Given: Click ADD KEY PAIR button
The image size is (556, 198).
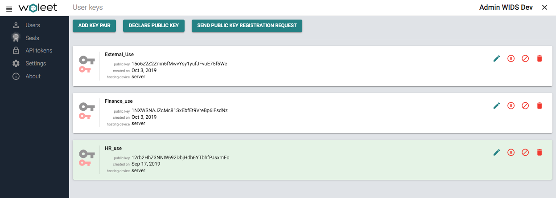Looking at the screenshot, I should pos(95,26).
